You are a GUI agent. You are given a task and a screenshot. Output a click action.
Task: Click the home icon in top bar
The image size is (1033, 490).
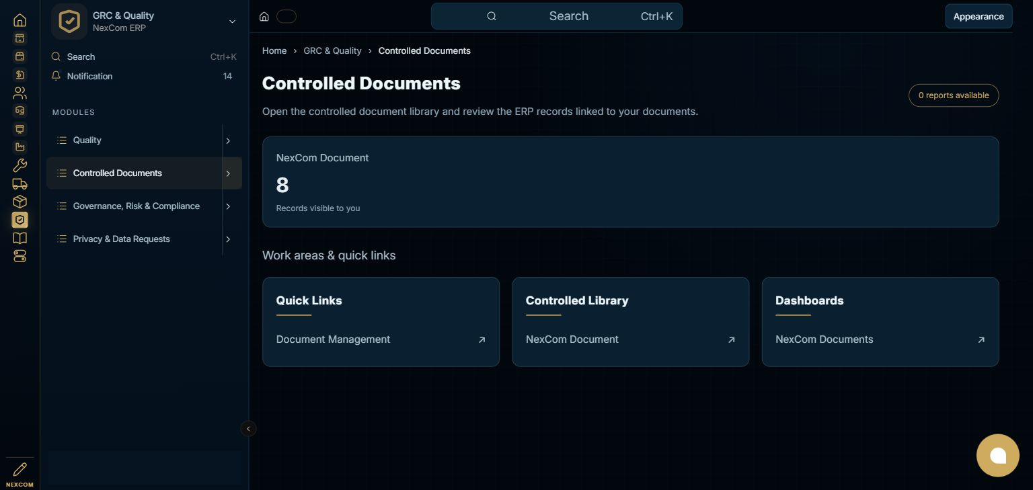[264, 17]
